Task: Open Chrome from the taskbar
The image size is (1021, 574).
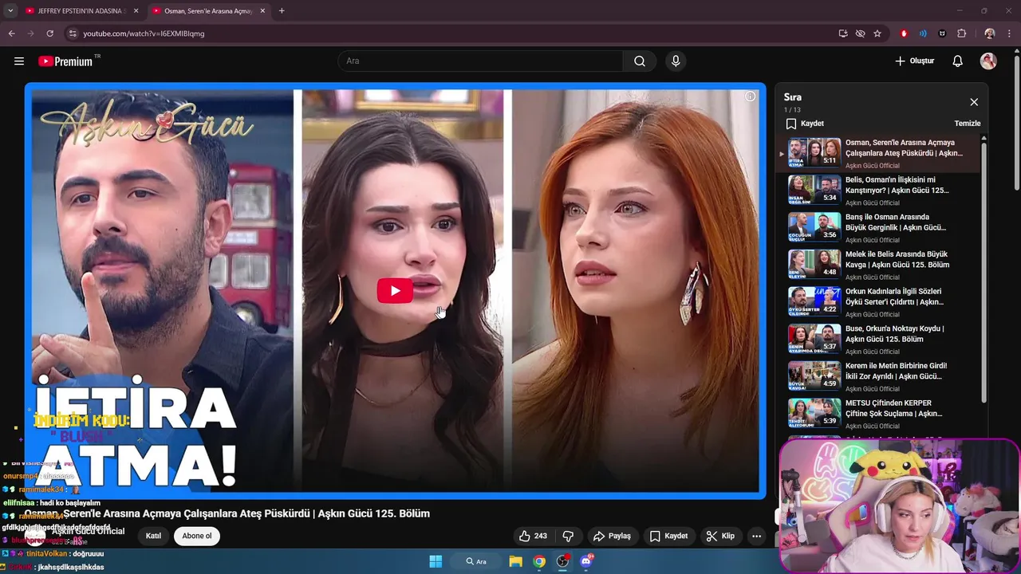Action: tap(539, 561)
